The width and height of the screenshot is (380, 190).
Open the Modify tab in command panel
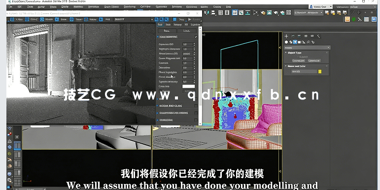coord(293,36)
